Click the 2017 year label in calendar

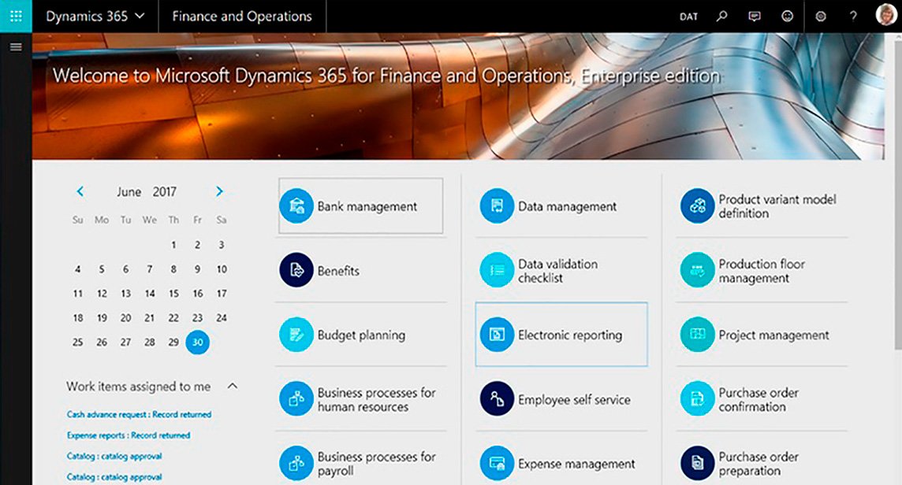tap(165, 191)
